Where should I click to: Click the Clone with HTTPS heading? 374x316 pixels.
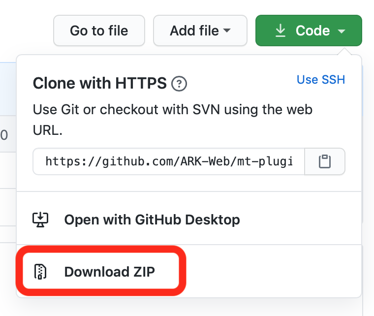[x=100, y=84]
